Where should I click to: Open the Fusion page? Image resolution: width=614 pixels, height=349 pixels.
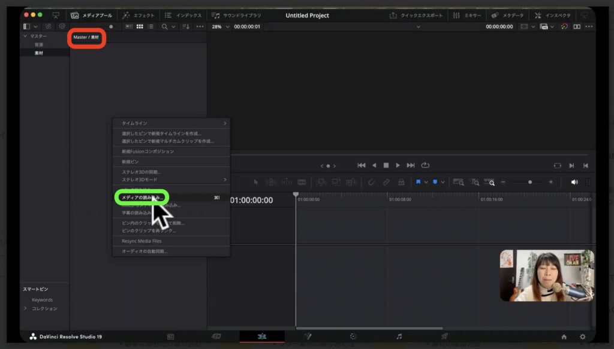click(x=309, y=337)
